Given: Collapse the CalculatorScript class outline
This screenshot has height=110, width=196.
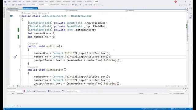Looking at the screenshot, I should tap(20, 16).
